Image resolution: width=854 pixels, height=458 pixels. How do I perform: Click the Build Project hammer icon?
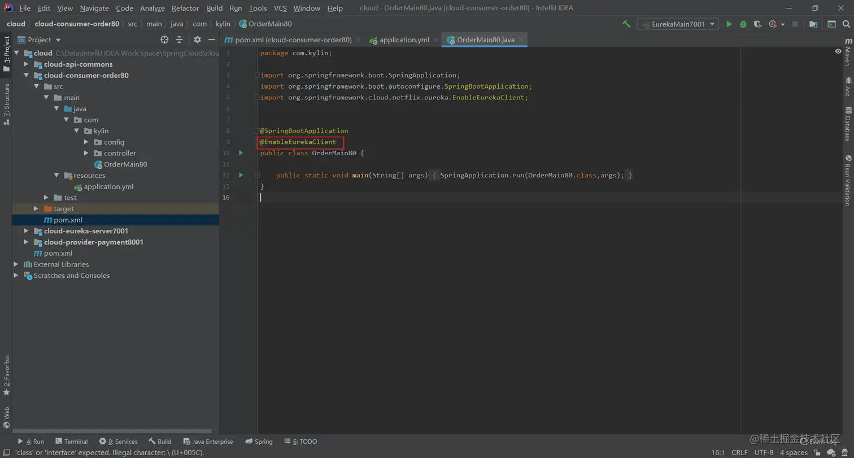[626, 24]
